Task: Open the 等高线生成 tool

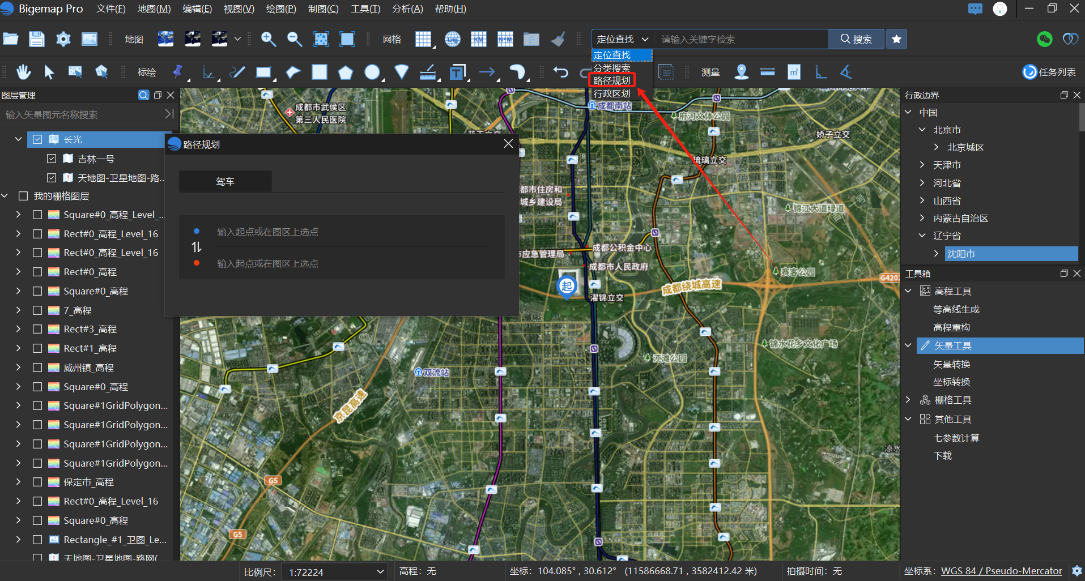Action: (x=956, y=309)
